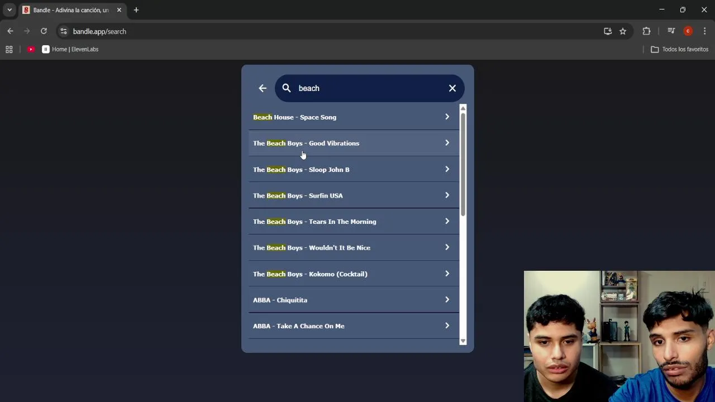715x402 pixels.
Task: Select Beach House - Space Song
Action: (354, 117)
